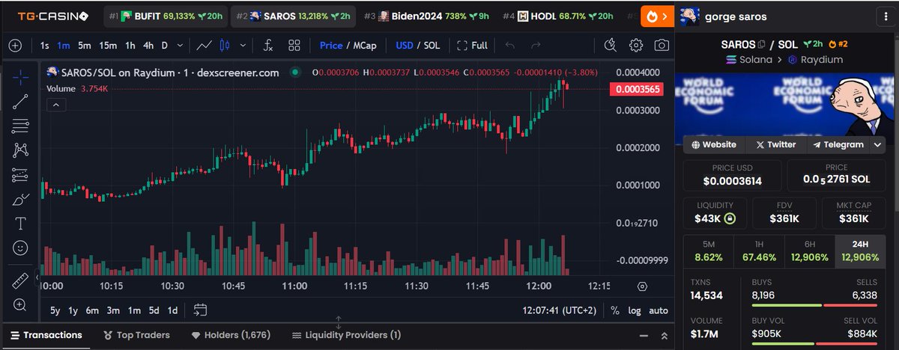Open the chart layout grid icon
899x350 pixels.
pos(294,46)
